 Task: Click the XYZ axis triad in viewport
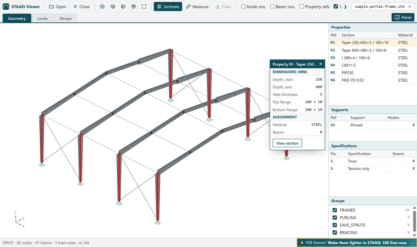pos(19,220)
